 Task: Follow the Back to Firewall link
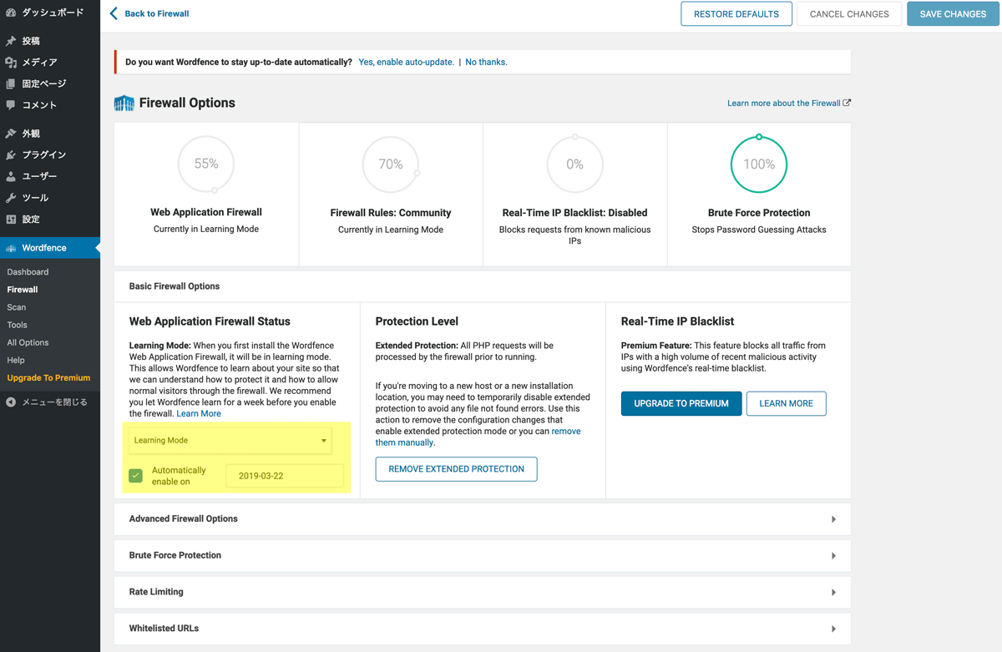coord(149,13)
